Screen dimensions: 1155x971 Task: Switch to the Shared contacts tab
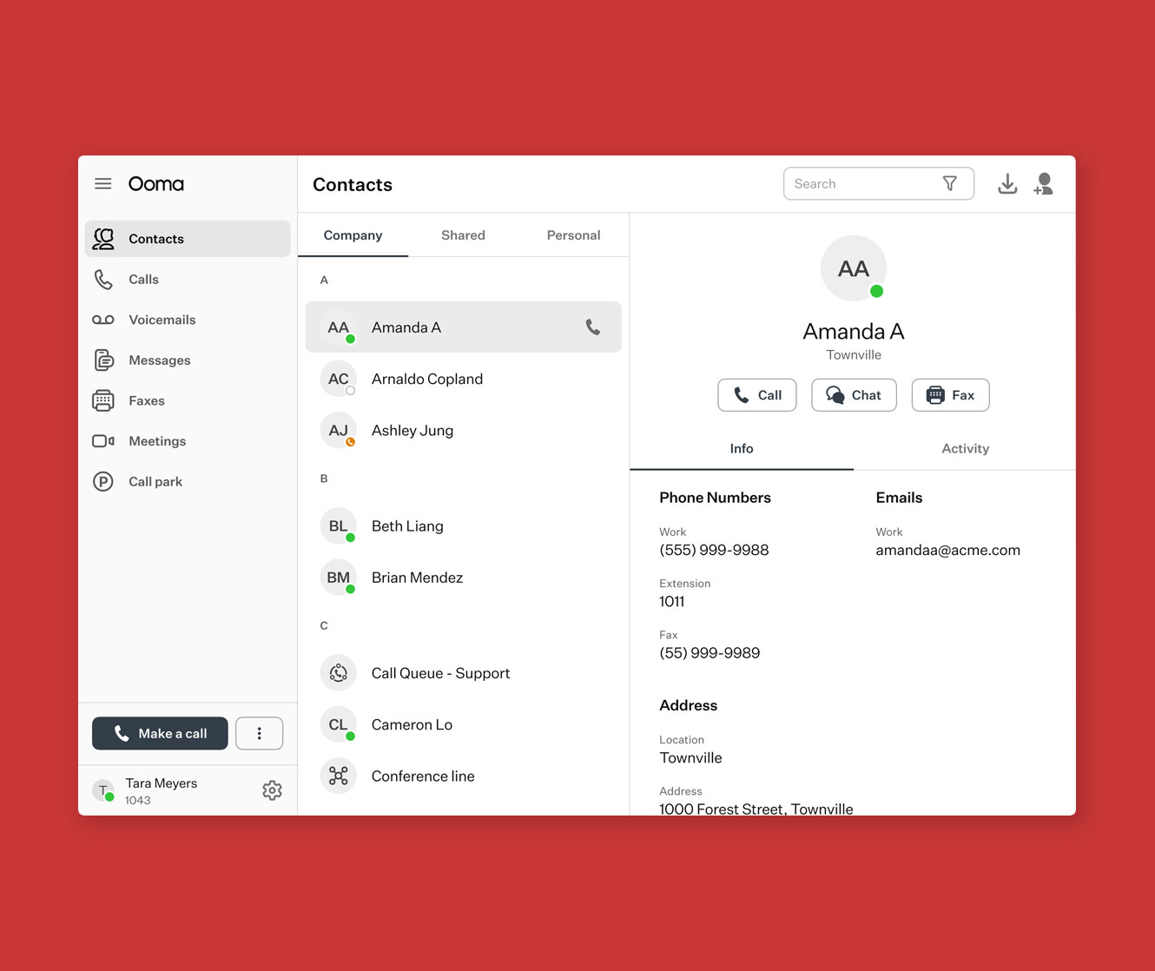coord(463,235)
